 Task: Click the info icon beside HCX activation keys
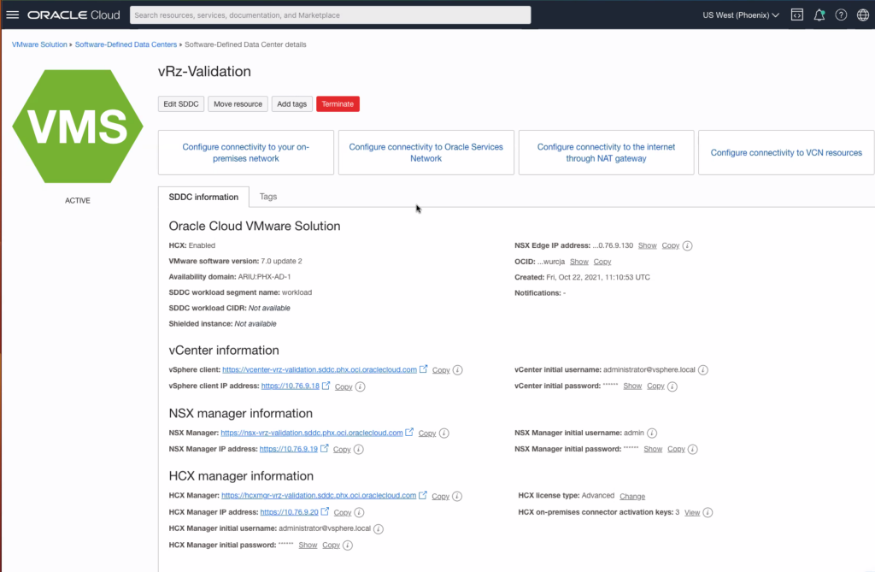click(708, 513)
